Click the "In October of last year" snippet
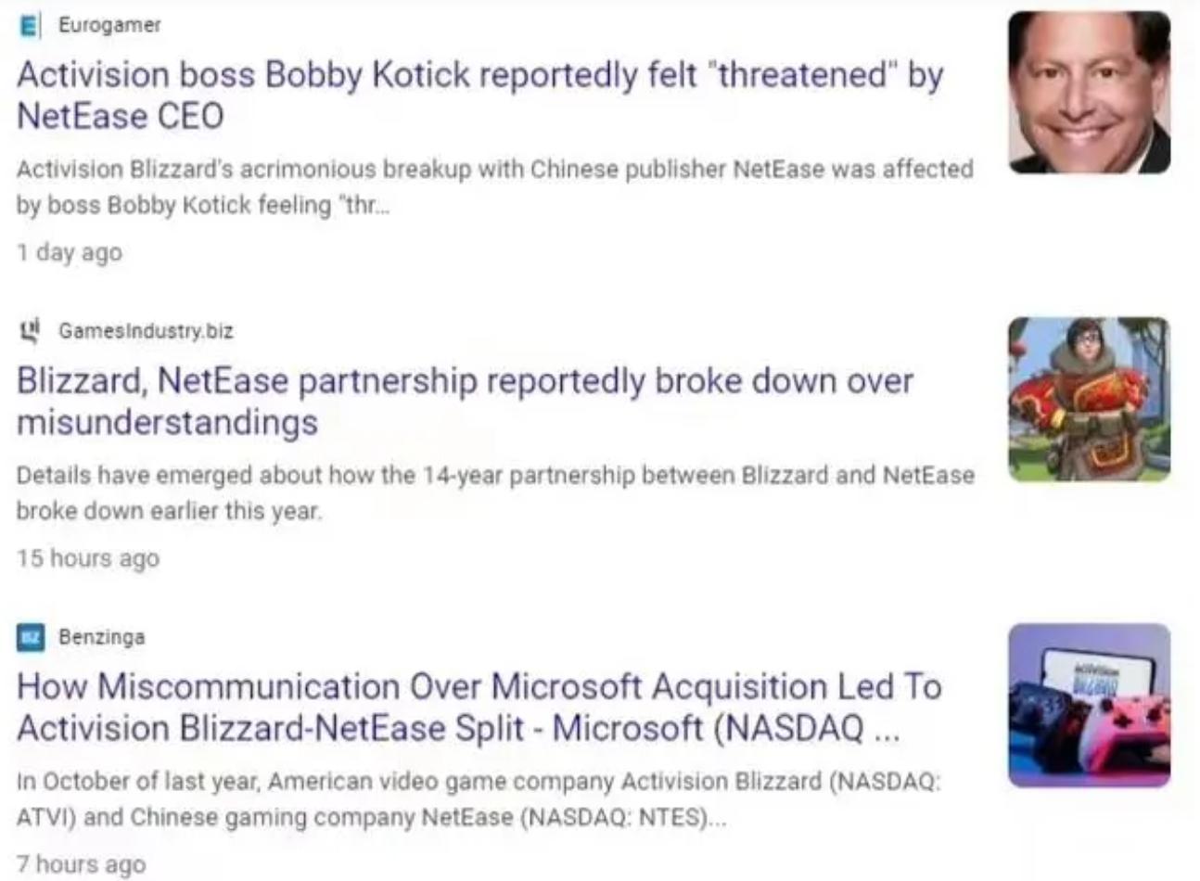Viewport: 1200px width, 881px height. coord(477,798)
